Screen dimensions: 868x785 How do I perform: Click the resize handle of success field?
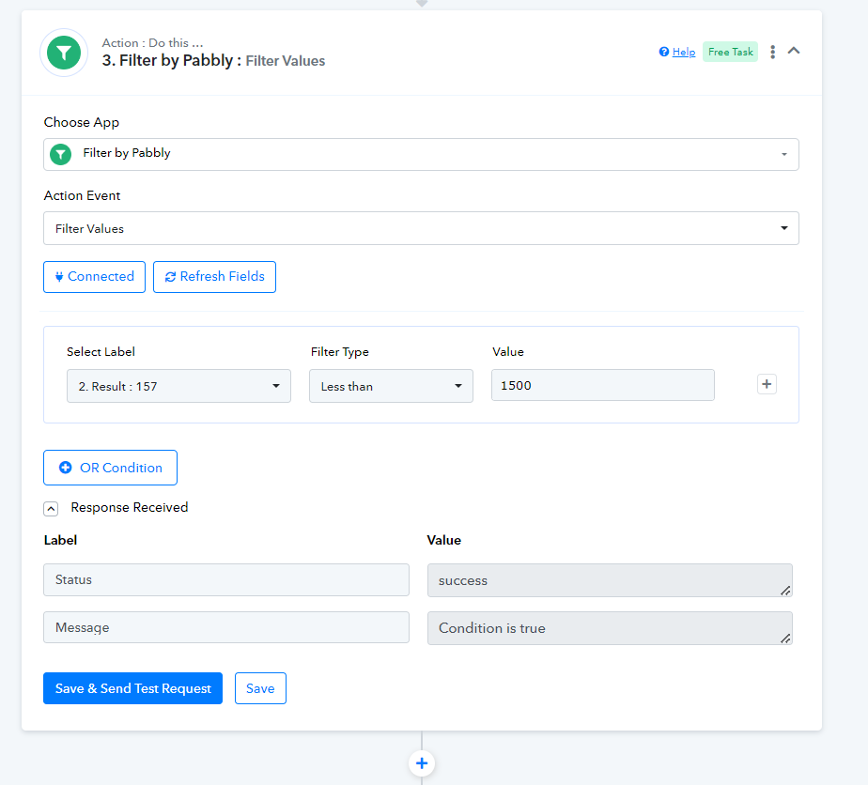click(x=785, y=591)
